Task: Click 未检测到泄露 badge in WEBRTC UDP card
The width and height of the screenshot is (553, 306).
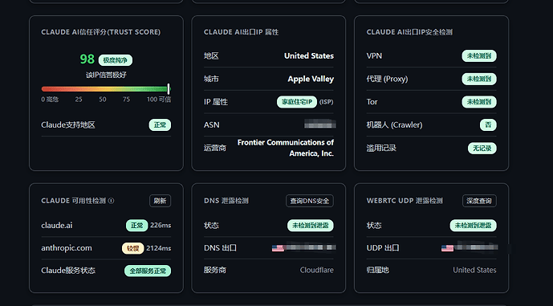Action: pyautogui.click(x=473, y=226)
